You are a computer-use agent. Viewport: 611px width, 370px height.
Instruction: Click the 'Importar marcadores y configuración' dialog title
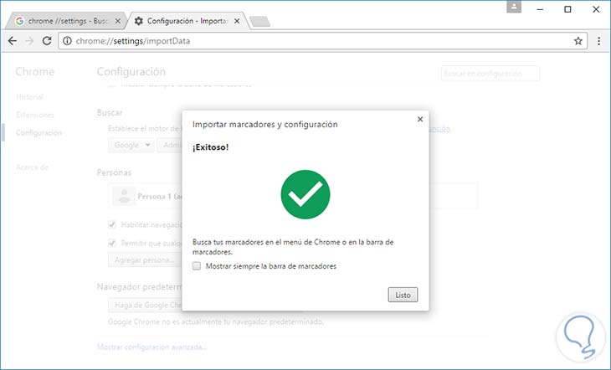pyautogui.click(x=265, y=125)
